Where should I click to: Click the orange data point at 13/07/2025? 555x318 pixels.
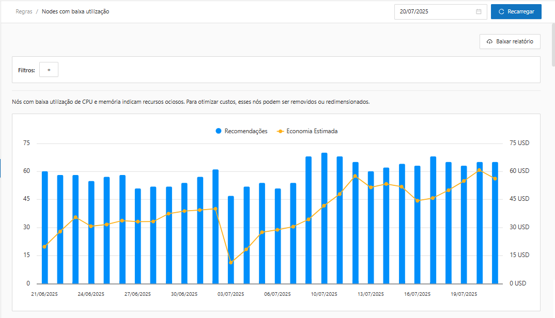[371, 187]
